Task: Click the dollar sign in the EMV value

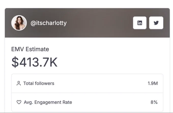Action: tap(15, 62)
